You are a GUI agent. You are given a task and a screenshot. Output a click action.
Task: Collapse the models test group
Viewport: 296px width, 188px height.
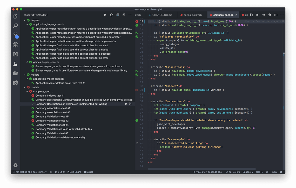pos(25,87)
